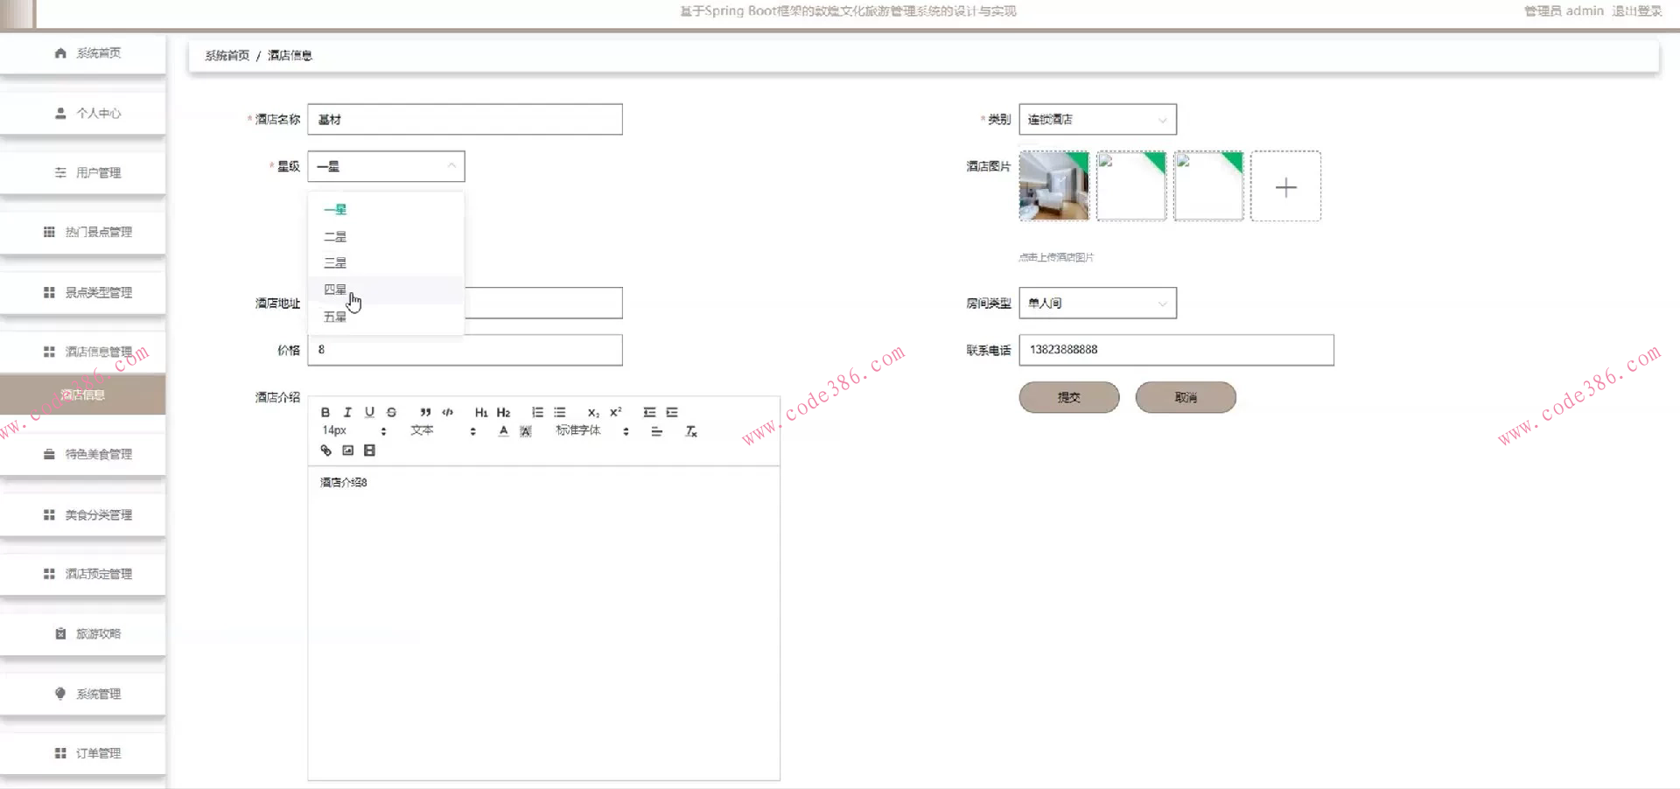This screenshot has height=789, width=1680.
Task: Open 特色美食管理 in the sidebar
Action: (x=83, y=455)
